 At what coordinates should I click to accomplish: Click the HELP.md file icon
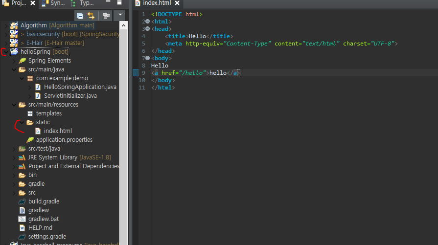[22, 228]
